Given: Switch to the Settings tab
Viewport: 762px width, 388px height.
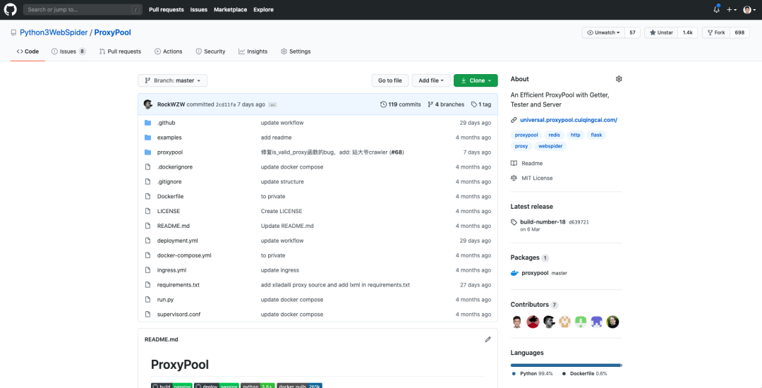Looking at the screenshot, I should coord(296,51).
